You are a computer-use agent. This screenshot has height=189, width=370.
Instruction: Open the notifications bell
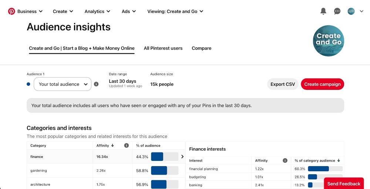[x=323, y=11]
